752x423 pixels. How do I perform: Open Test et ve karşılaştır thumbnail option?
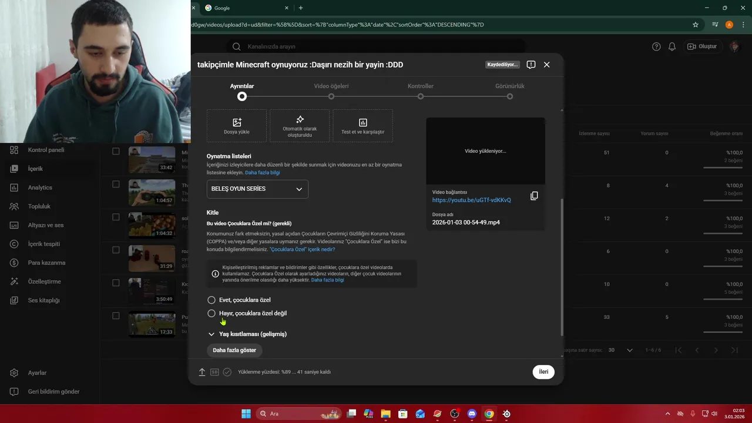(362, 126)
